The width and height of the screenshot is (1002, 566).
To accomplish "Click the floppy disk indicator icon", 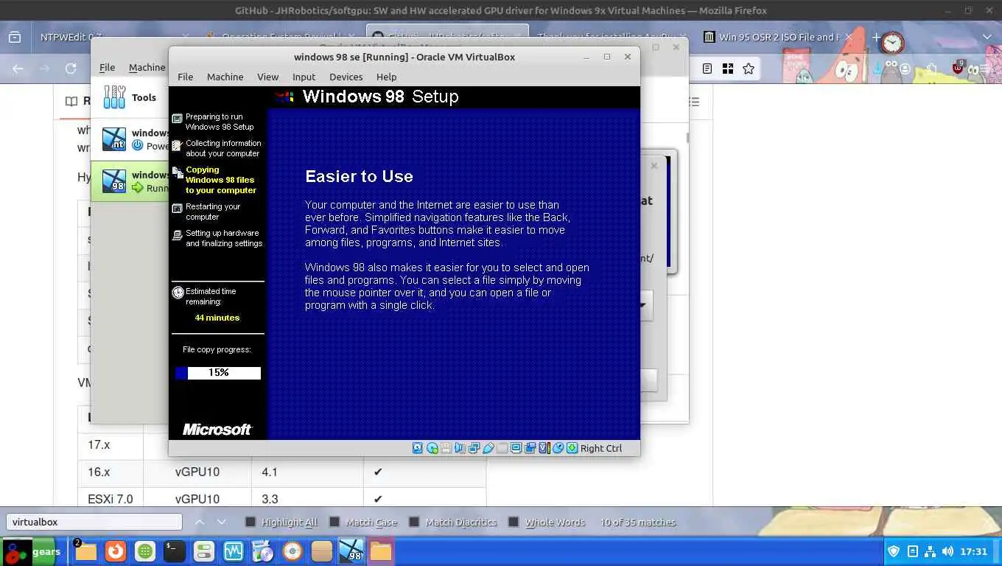I will pos(446,448).
